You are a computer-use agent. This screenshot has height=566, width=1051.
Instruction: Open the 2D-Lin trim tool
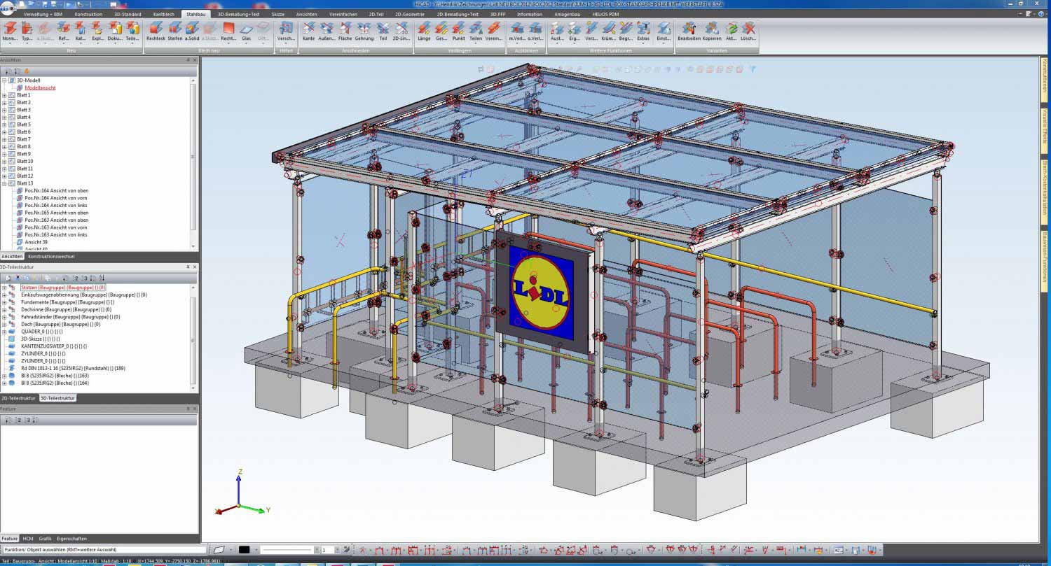click(x=401, y=31)
